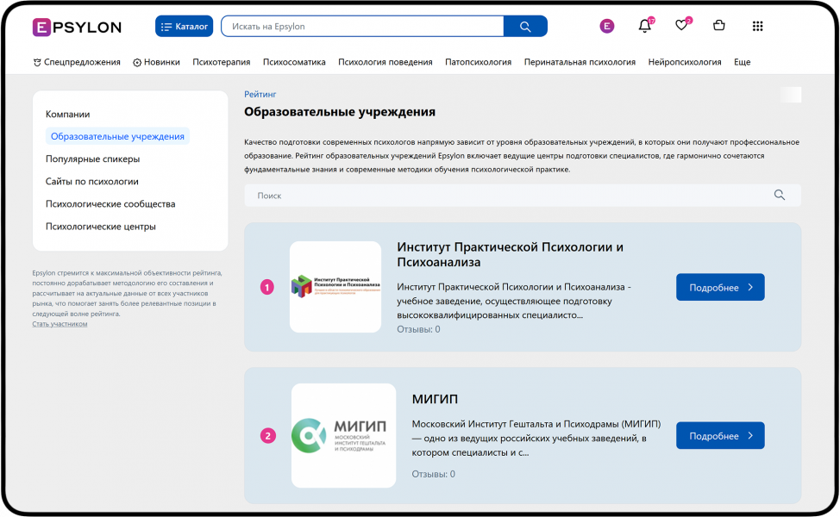The image size is (840, 517).
Task: Open Психосоматика category
Action: pyautogui.click(x=294, y=62)
